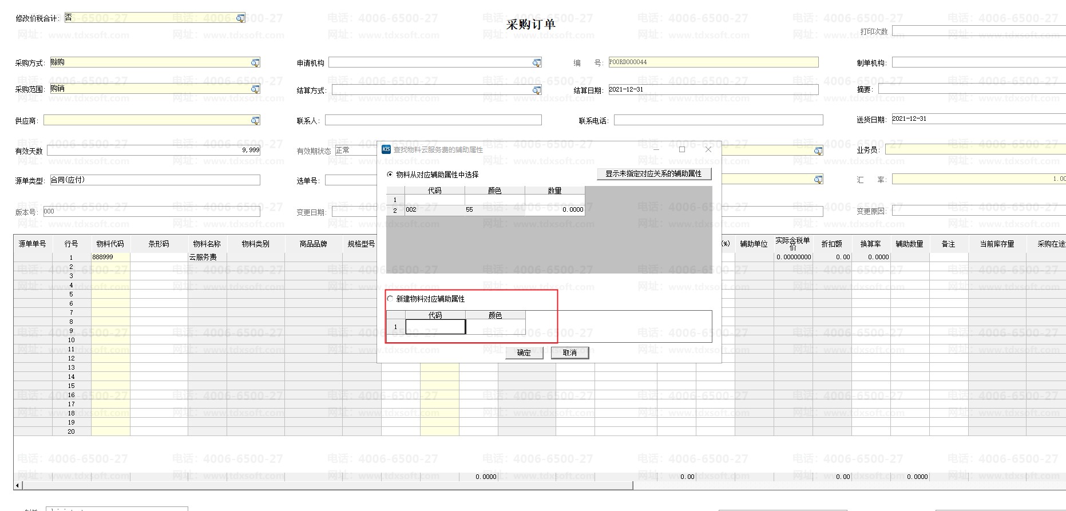Click the KIS icon in dialog title bar

pos(386,149)
